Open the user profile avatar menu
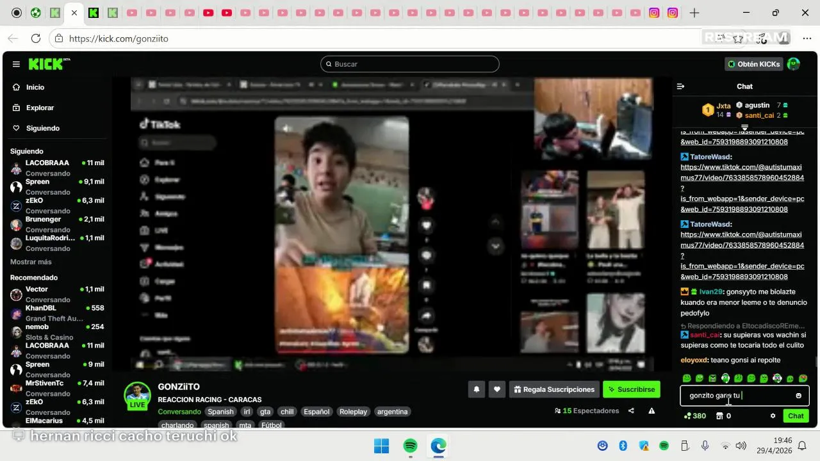This screenshot has height=461, width=820. (x=794, y=64)
